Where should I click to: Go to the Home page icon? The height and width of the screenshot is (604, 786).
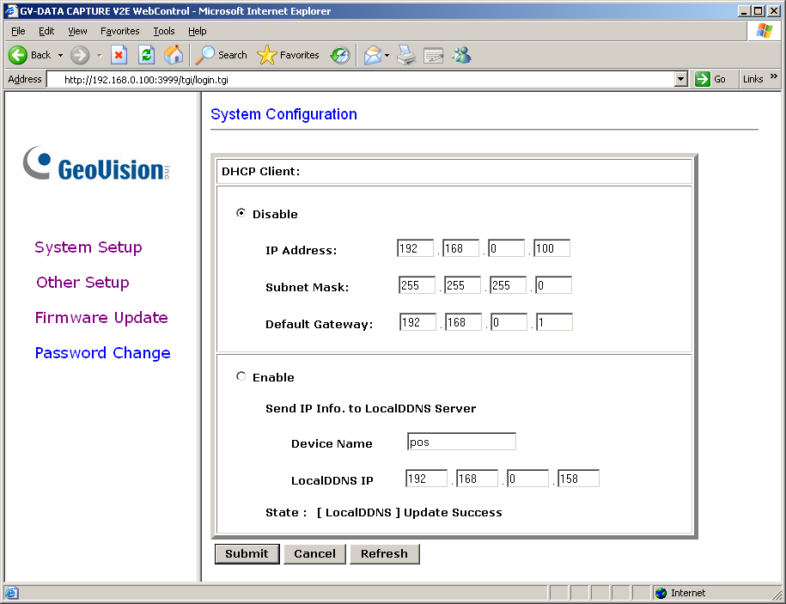click(174, 55)
